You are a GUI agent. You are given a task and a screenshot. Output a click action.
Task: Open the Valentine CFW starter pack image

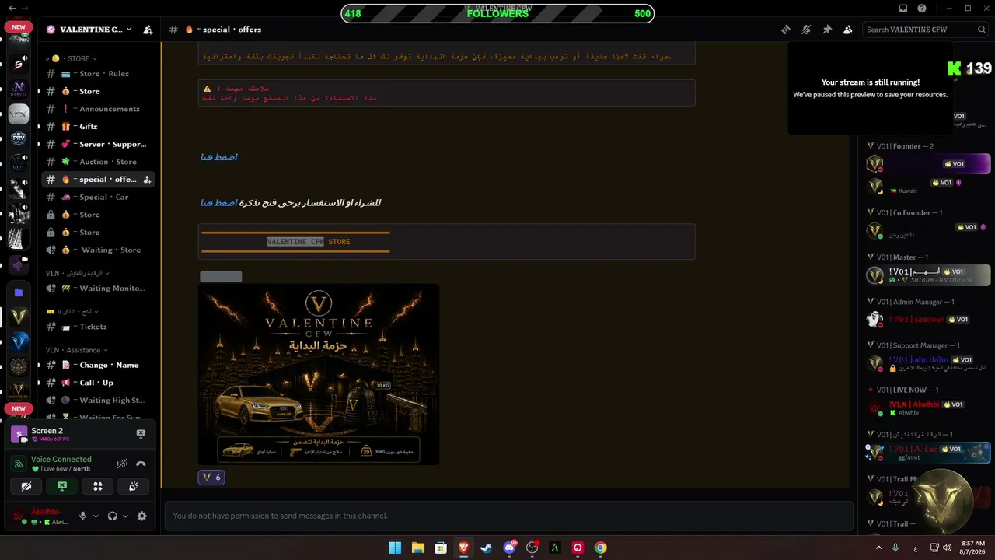pyautogui.click(x=319, y=374)
